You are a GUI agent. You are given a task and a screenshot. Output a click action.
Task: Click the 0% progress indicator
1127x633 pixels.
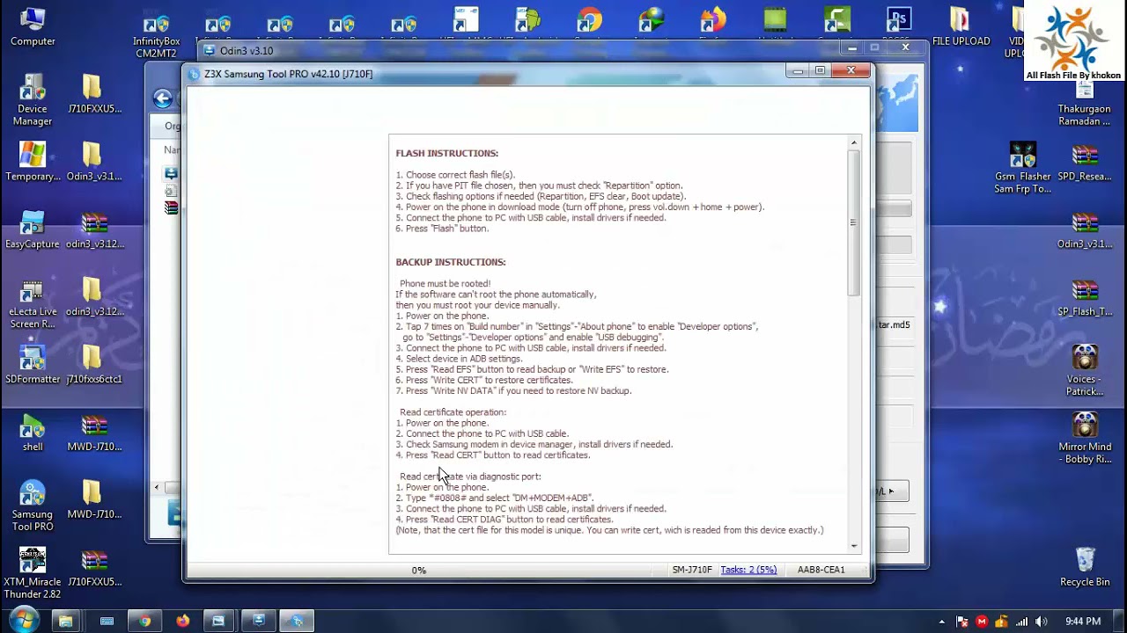(x=419, y=570)
